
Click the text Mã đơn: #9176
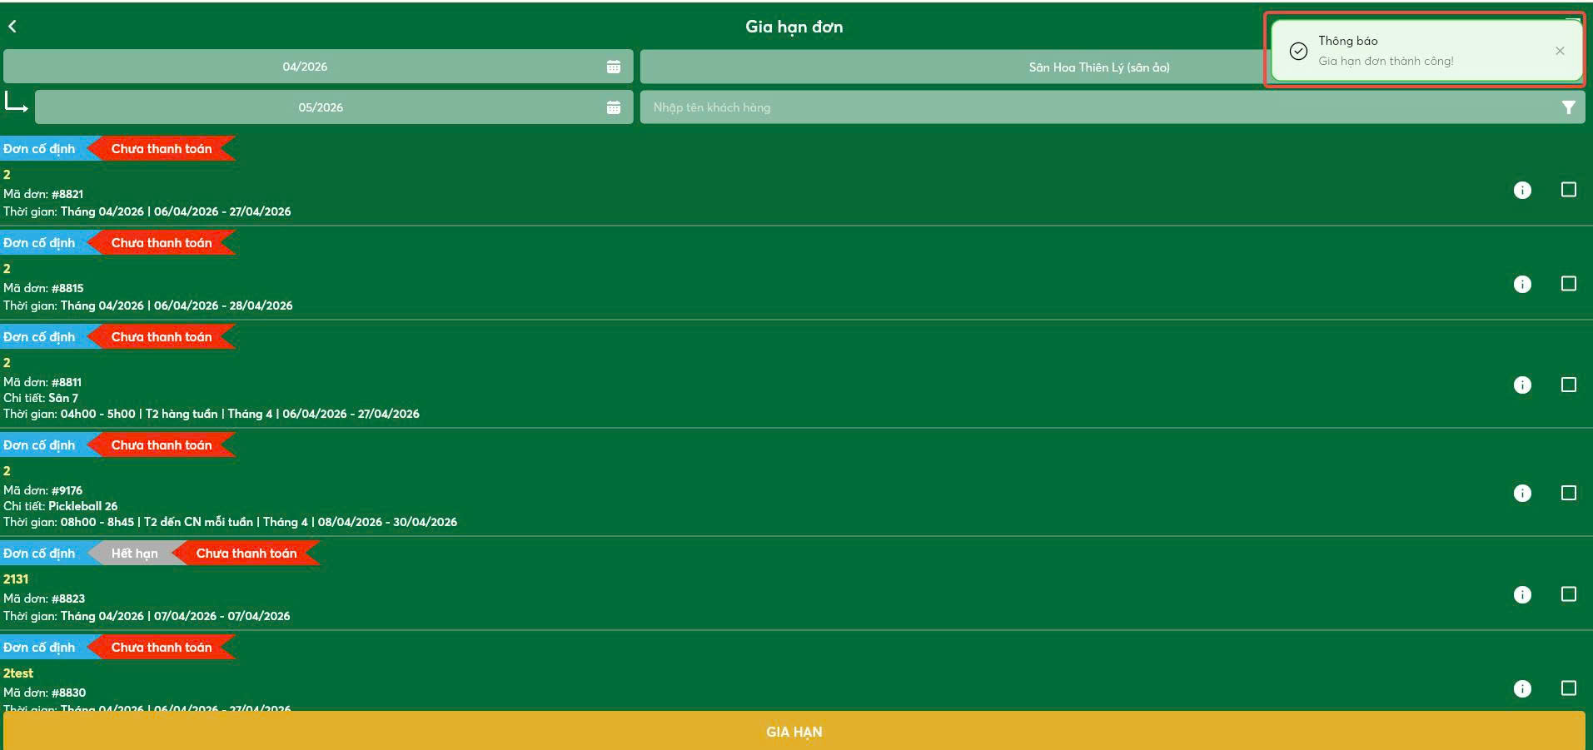43,490
